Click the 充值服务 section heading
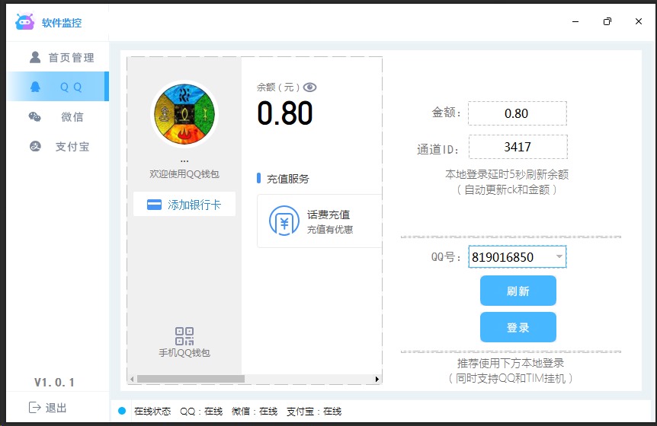The height and width of the screenshot is (426, 657). (288, 179)
